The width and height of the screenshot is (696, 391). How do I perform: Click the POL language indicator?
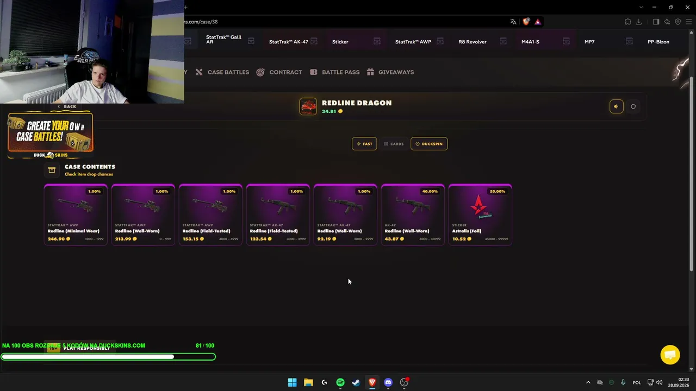pyautogui.click(x=637, y=382)
